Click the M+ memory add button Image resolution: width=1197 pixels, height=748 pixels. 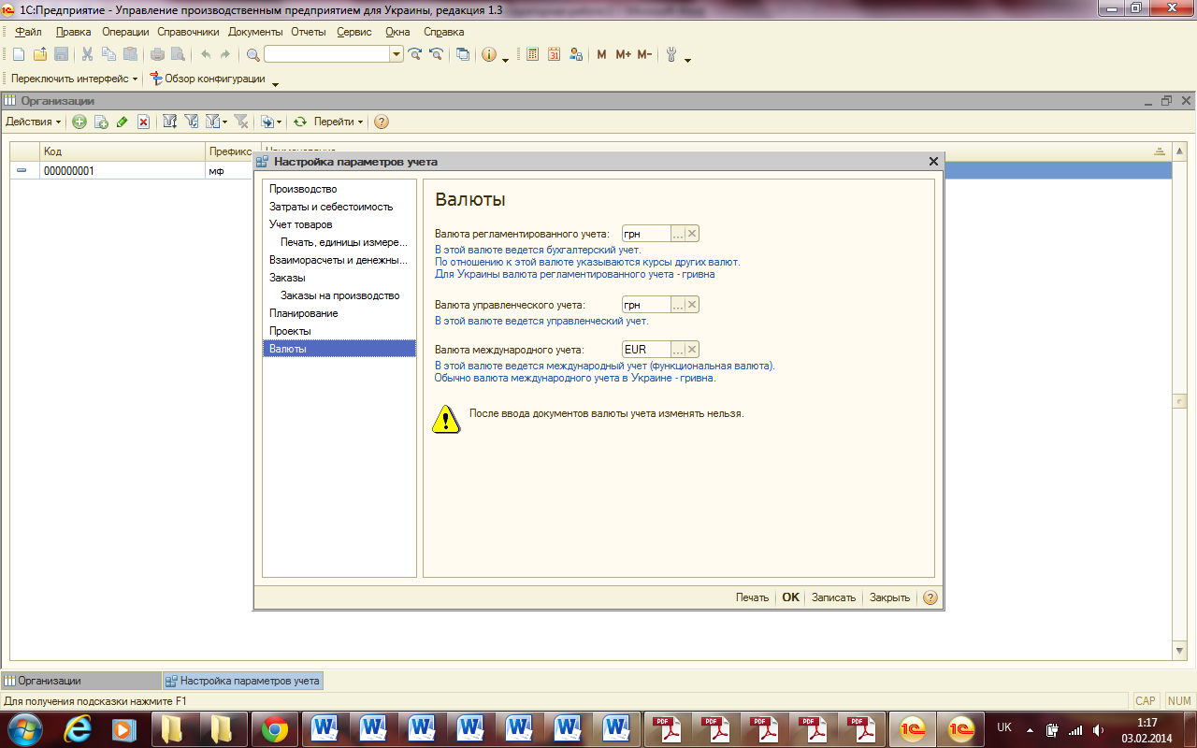pyautogui.click(x=623, y=54)
